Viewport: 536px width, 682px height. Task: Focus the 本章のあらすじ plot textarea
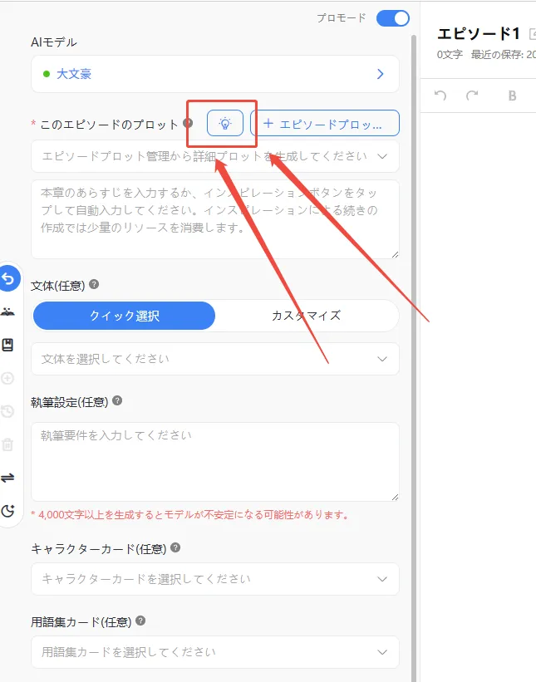[x=215, y=219]
